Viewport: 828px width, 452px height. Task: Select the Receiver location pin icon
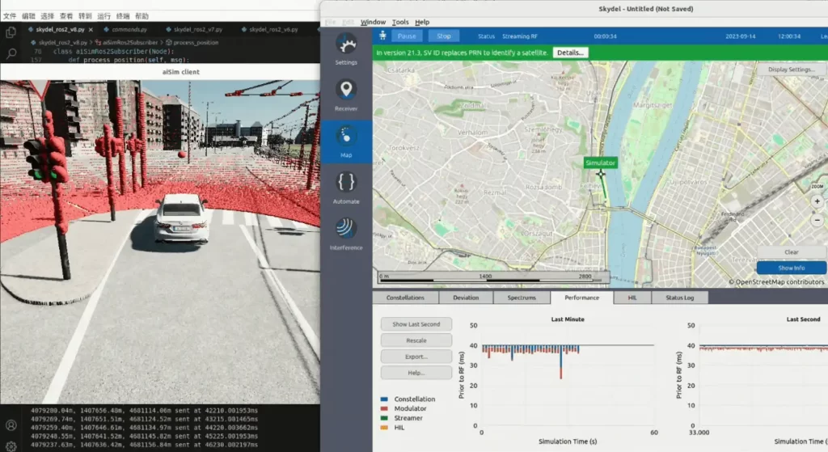click(346, 90)
